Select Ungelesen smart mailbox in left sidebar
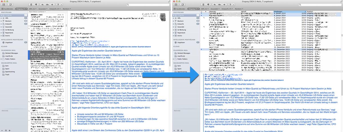Screen dimensions: 343x132 (14, 42)
